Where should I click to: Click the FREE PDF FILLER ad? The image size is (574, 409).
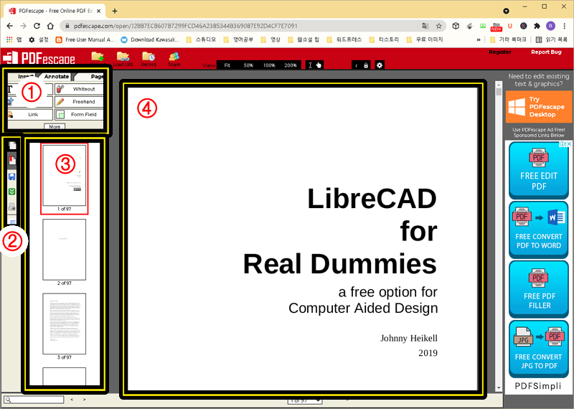539,289
